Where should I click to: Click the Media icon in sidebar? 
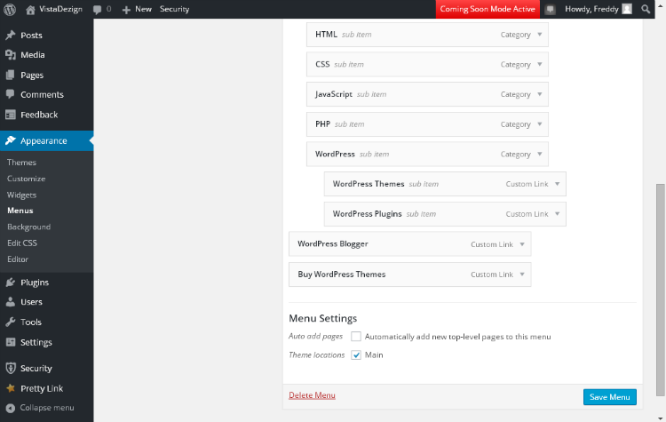[11, 55]
